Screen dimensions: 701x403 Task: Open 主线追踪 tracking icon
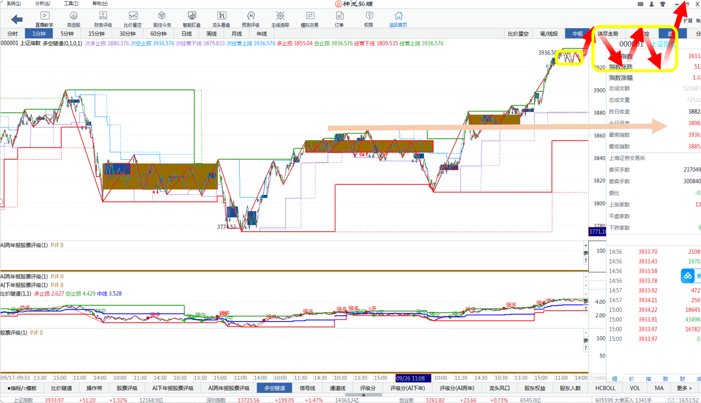[x=280, y=19]
